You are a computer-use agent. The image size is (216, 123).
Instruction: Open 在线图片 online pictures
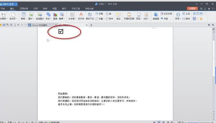(40, 16)
